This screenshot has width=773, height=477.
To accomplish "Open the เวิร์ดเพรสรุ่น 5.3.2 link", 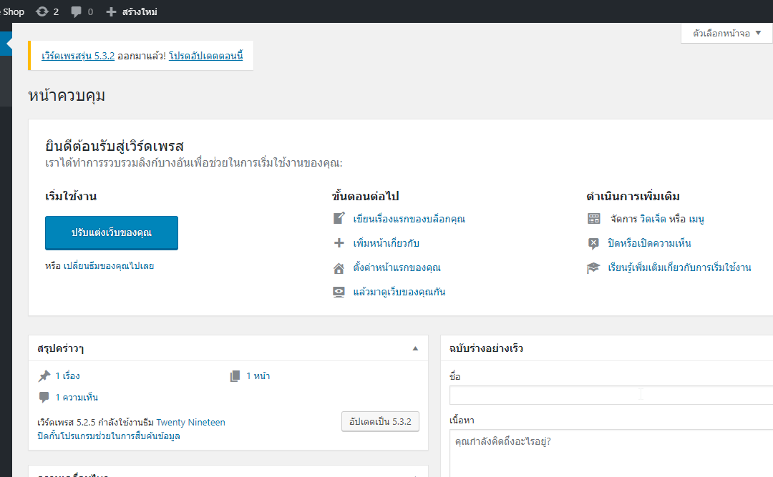I will tap(78, 56).
